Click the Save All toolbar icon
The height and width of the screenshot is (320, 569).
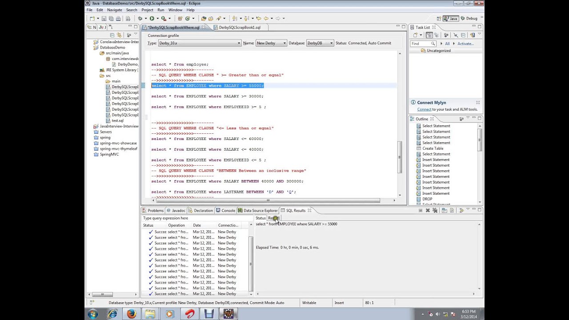[111, 18]
